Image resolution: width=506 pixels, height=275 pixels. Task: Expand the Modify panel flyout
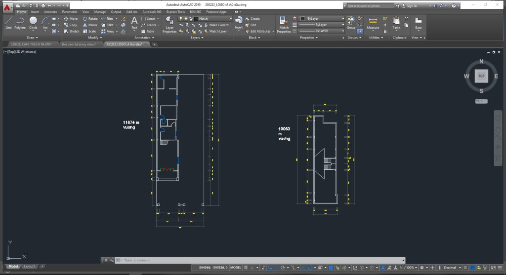[95, 38]
